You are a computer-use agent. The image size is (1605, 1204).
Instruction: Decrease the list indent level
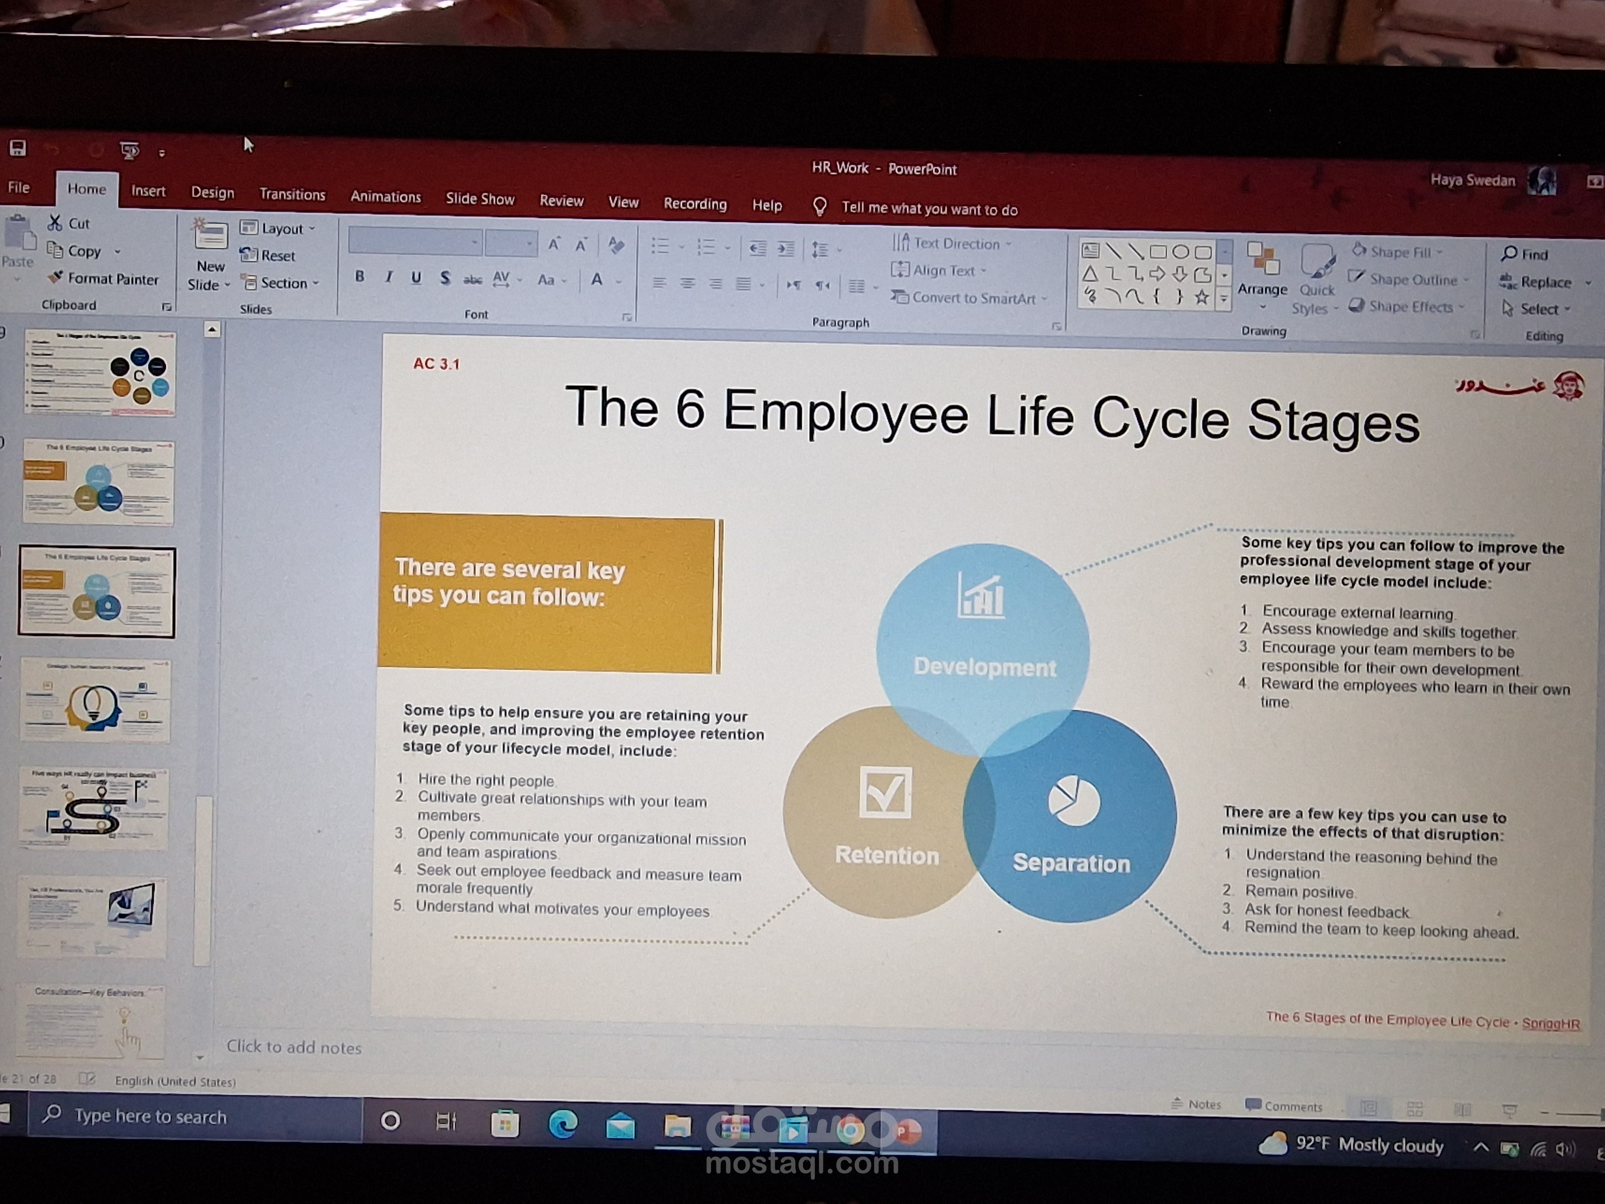758,249
